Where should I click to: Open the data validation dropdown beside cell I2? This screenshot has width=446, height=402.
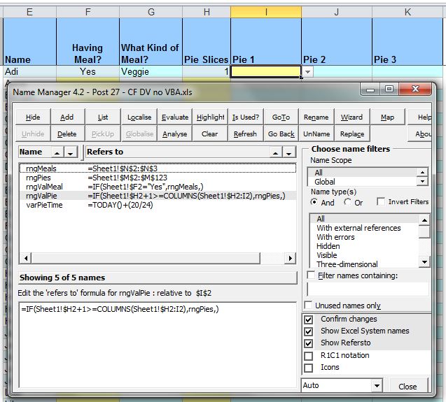tap(307, 71)
